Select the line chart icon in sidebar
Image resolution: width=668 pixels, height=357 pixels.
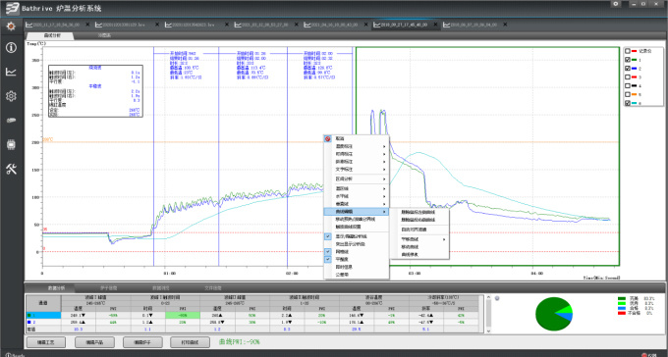[11, 72]
